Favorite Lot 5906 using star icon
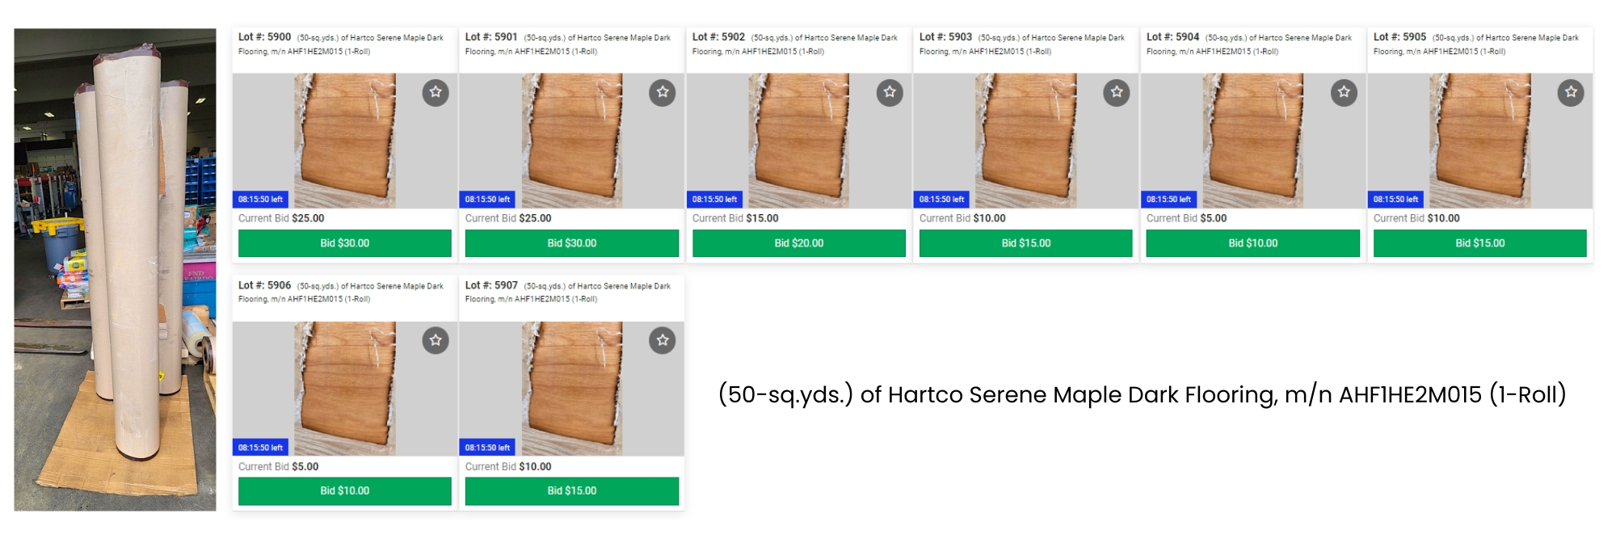 436,340
